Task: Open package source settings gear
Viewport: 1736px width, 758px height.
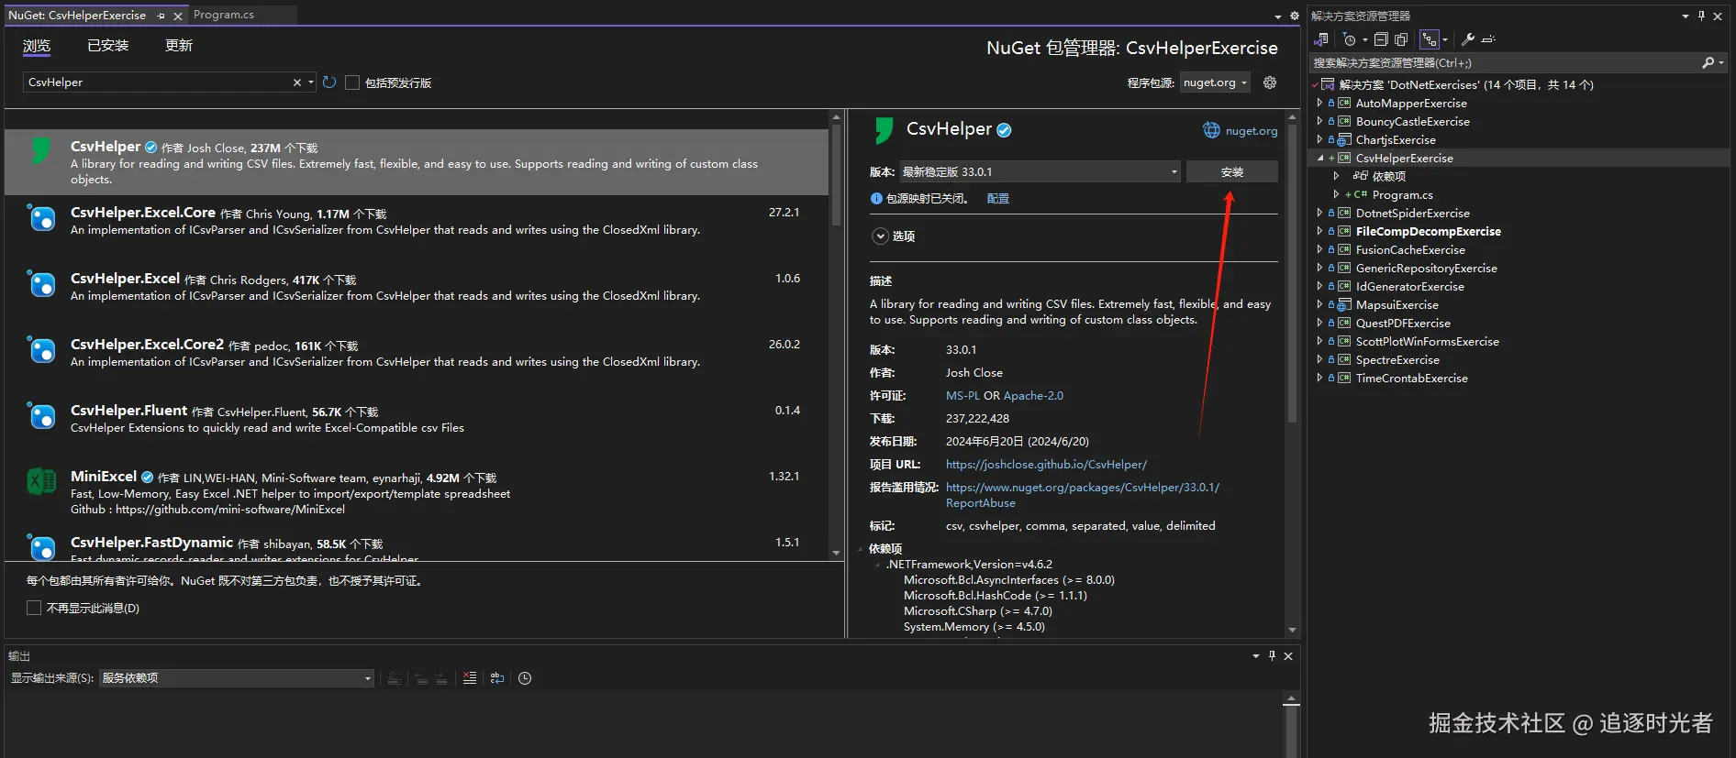Action: 1270,82
